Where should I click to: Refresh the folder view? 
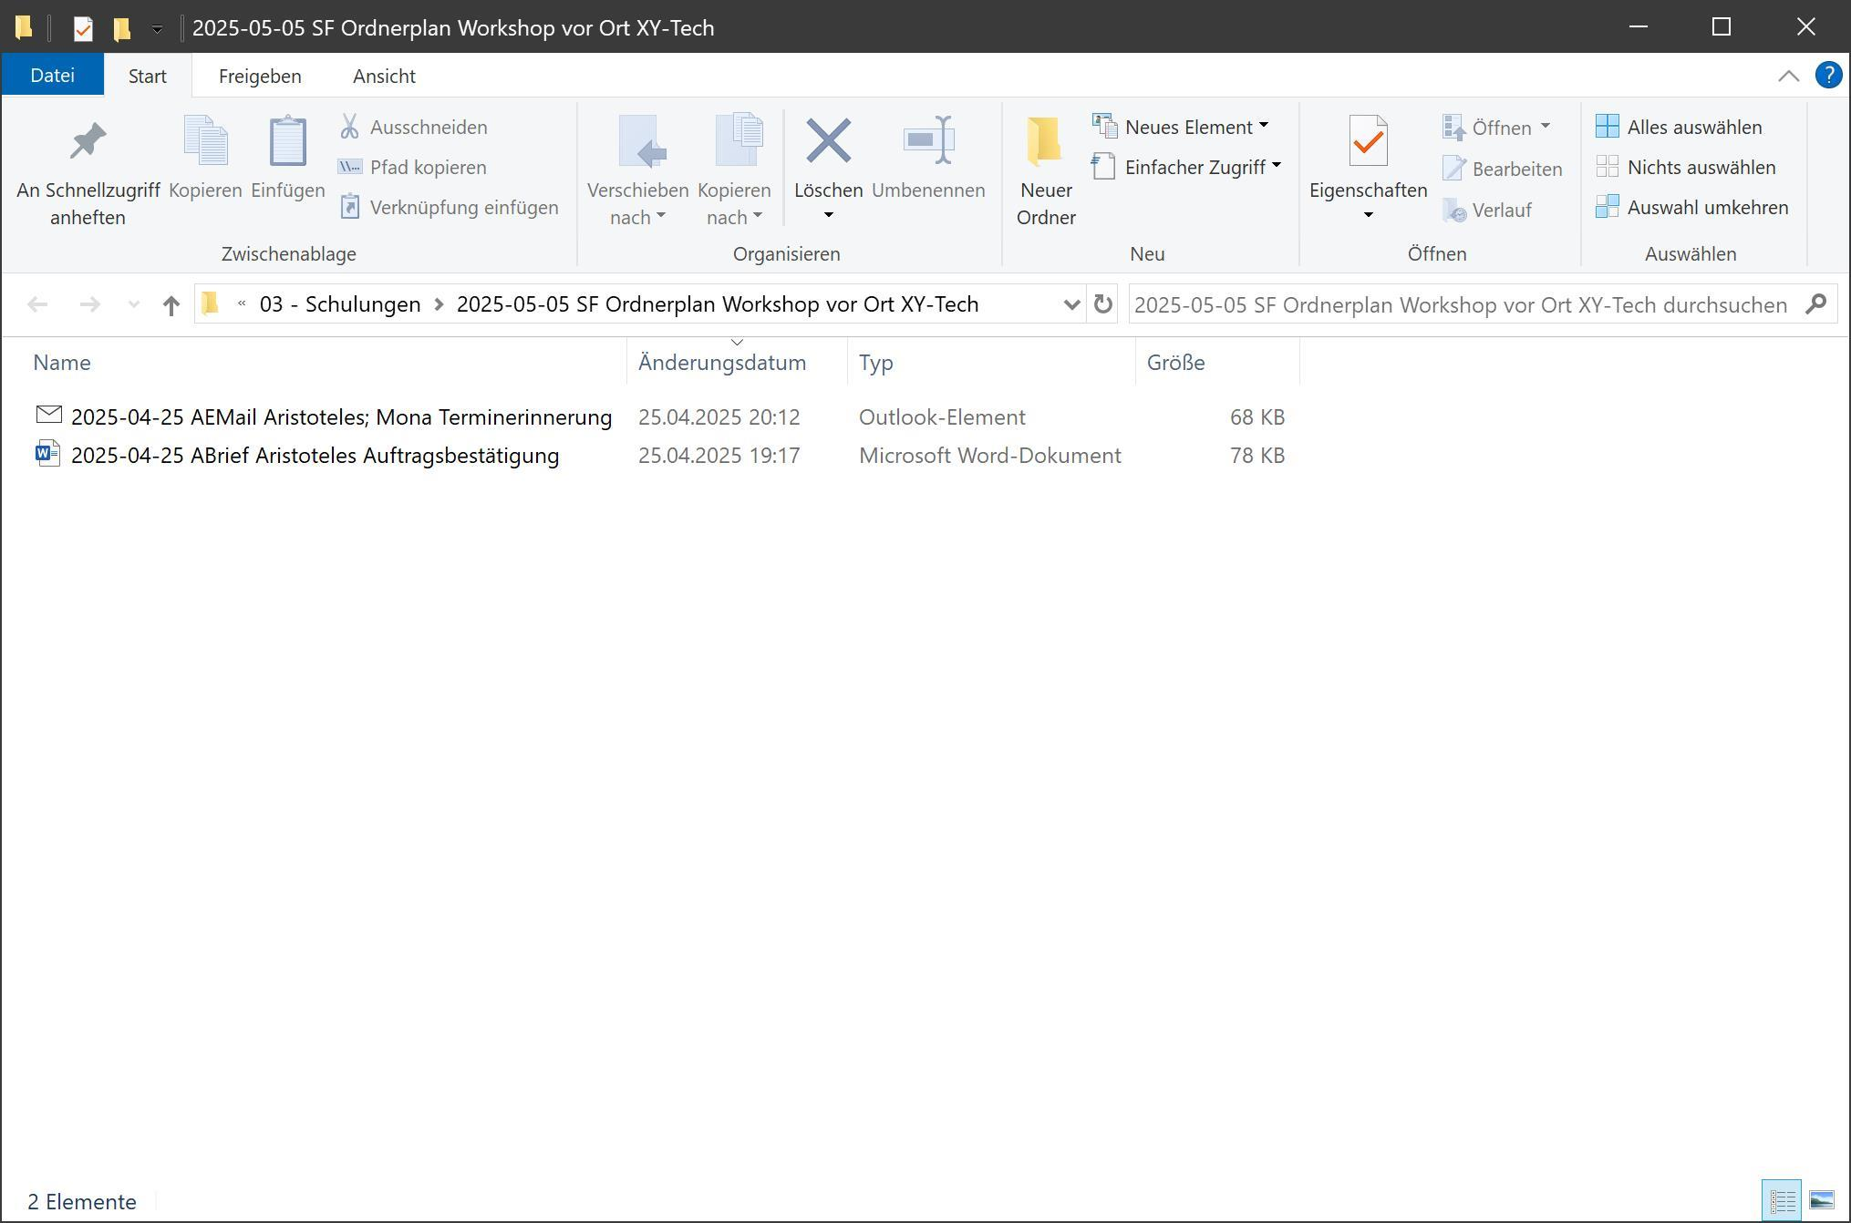pos(1102,304)
